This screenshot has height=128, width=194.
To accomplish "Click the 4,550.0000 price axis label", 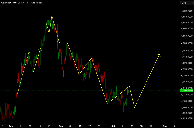I will (187, 36).
